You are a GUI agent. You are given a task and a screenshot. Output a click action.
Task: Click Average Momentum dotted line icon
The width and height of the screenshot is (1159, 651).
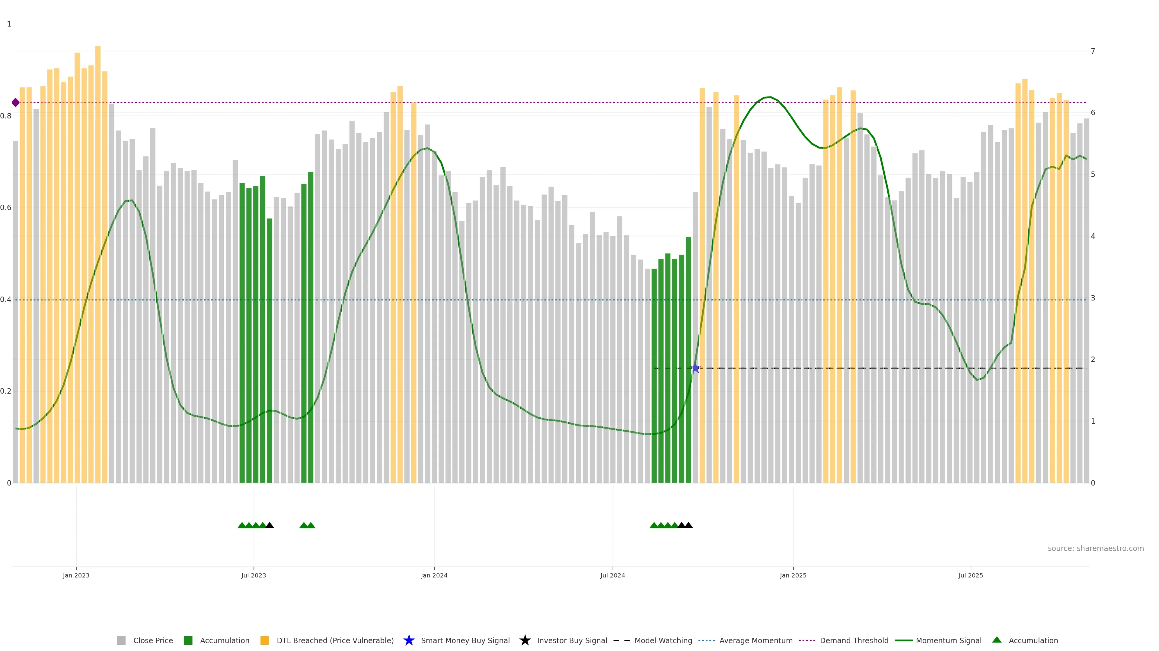[x=706, y=640]
